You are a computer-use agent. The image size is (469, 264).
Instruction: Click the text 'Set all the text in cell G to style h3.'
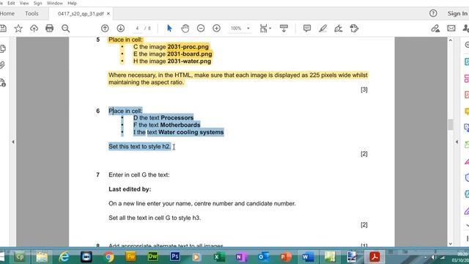point(155,218)
